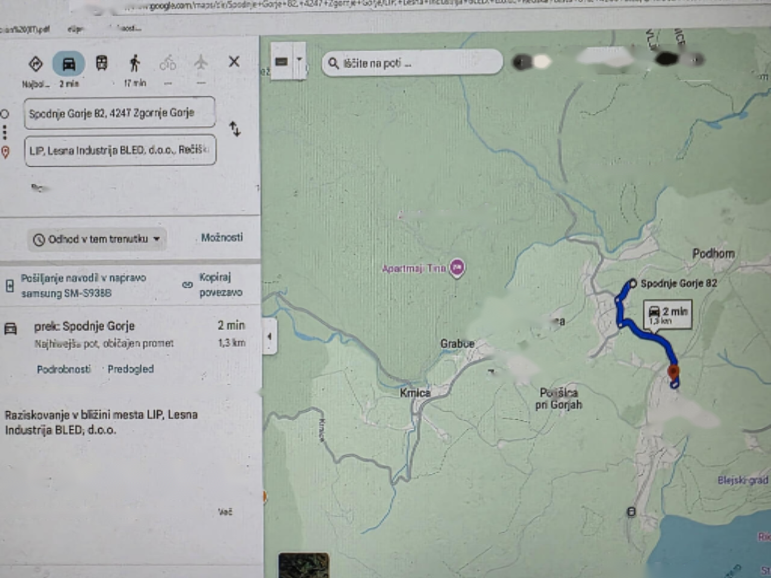Select the flight travel mode

[201, 63]
